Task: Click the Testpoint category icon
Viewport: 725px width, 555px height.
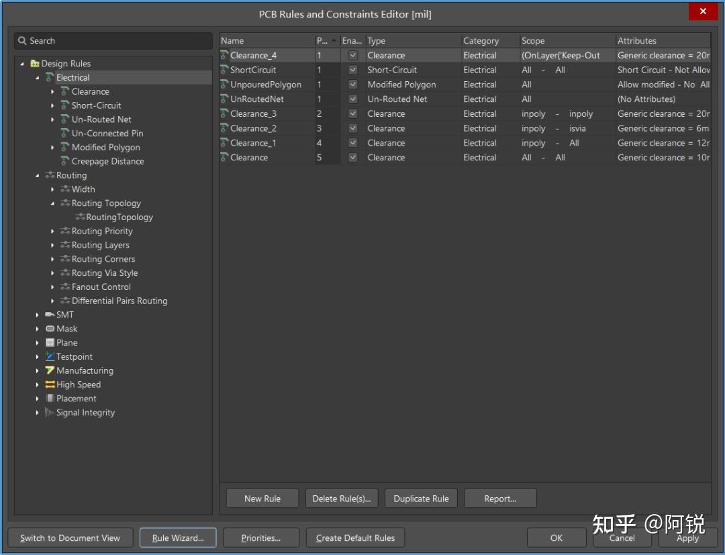Action: pos(50,356)
